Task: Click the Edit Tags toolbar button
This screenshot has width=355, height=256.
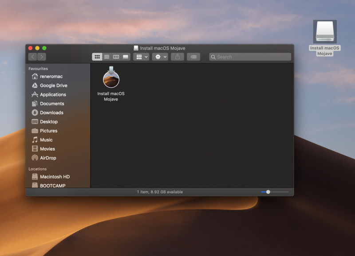Action: [193, 57]
